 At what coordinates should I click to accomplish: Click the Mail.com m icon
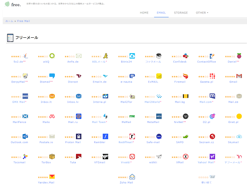click(212, 96)
